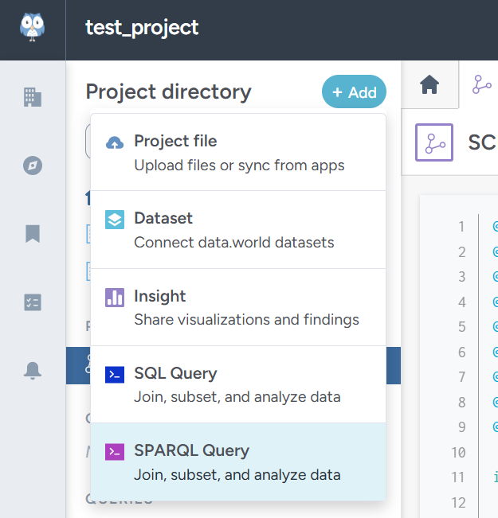Viewport: 498px width, 518px height.
Task: Open bookmarks icon in left sidebar
Action: coord(33,234)
